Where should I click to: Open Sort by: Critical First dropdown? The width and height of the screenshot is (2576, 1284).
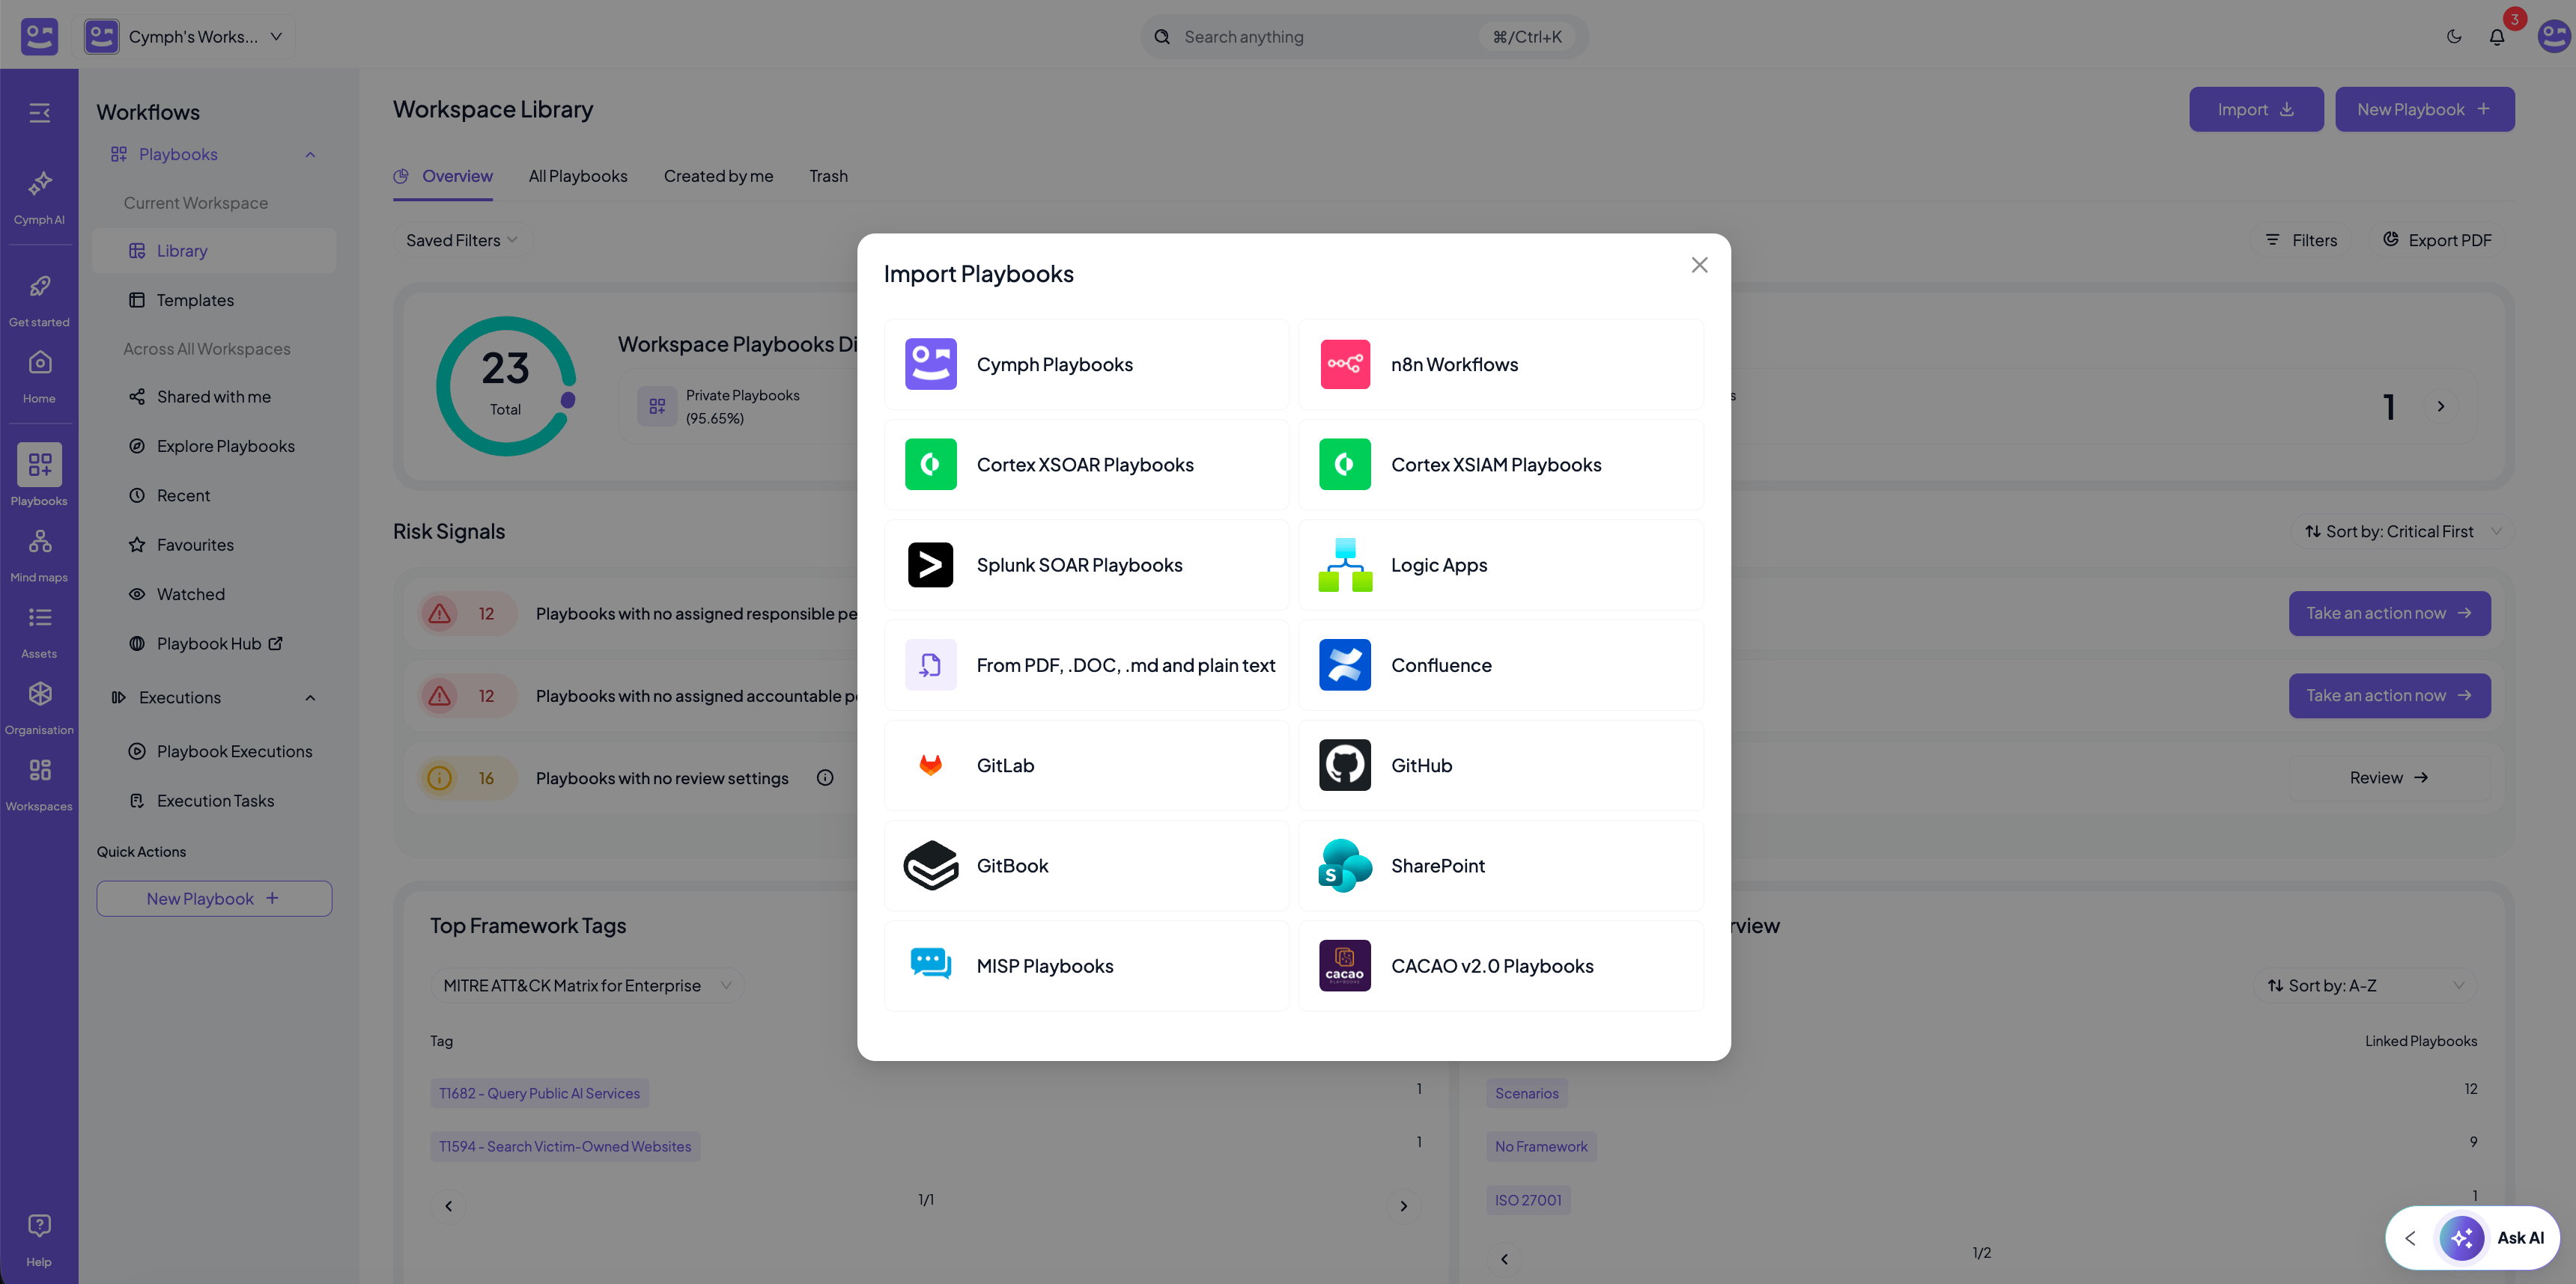2402,531
